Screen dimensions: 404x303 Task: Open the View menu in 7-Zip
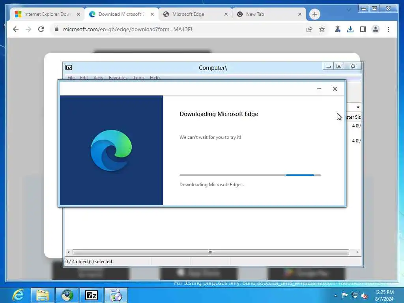[x=98, y=78]
